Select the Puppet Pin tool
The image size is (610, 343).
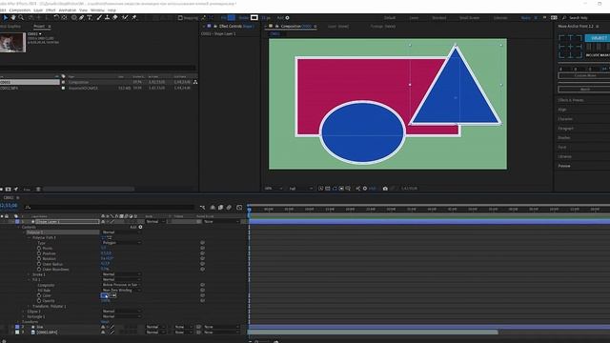134,17
